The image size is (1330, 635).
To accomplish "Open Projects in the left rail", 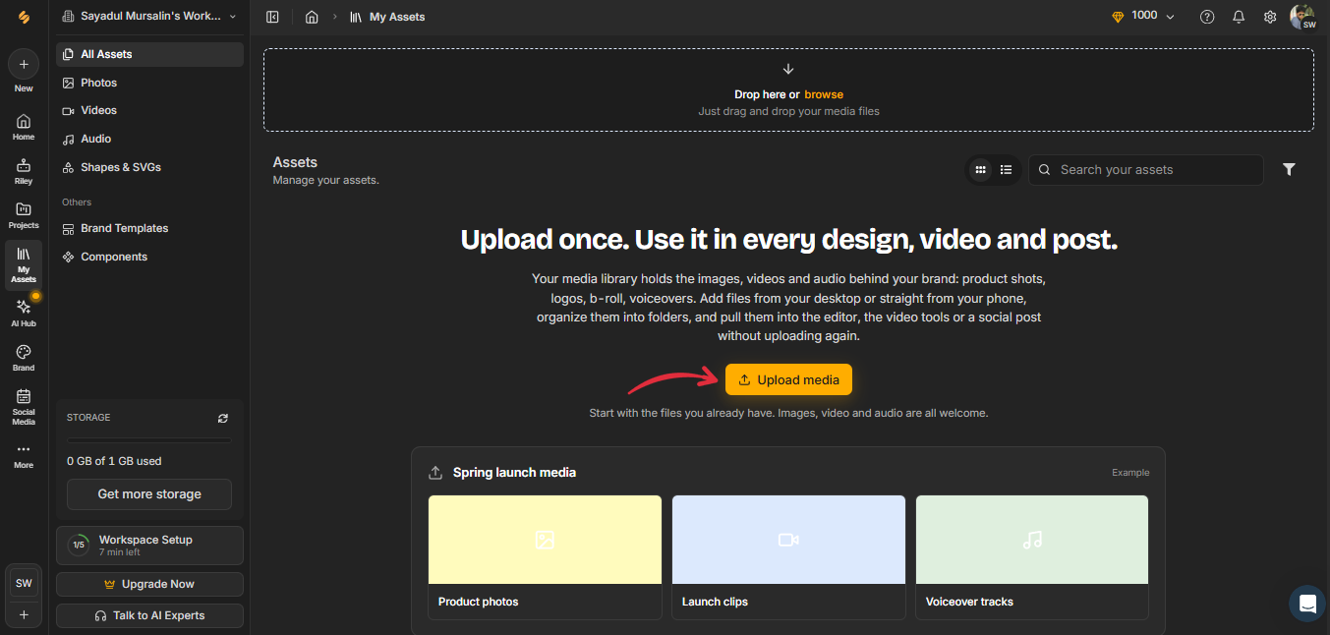I will 24,215.
